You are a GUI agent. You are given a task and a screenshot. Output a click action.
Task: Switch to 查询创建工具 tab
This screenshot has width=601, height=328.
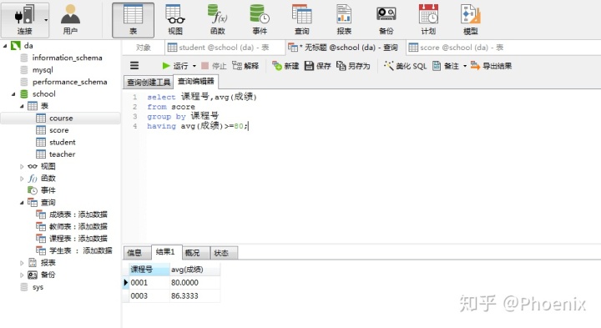[149, 82]
